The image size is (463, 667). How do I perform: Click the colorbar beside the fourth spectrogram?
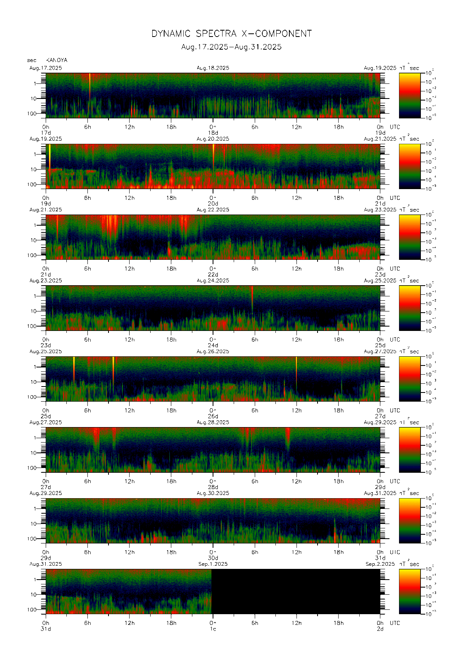pos(409,308)
